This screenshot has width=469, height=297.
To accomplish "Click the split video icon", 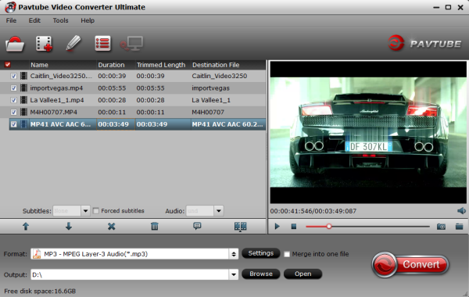I will 240,227.
